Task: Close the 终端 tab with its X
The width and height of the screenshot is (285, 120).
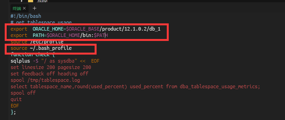Action: coord(24,8)
